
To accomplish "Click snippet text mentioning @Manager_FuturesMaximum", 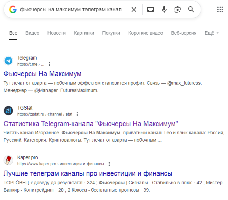I will tap(103, 87).
